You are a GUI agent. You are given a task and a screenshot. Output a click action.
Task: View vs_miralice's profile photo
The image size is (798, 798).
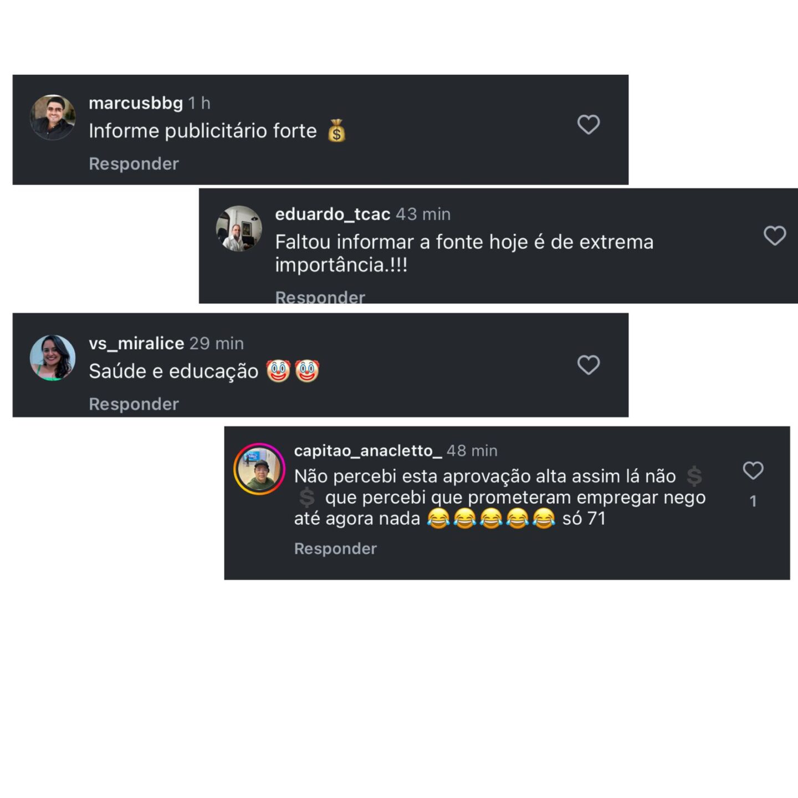[x=53, y=358]
